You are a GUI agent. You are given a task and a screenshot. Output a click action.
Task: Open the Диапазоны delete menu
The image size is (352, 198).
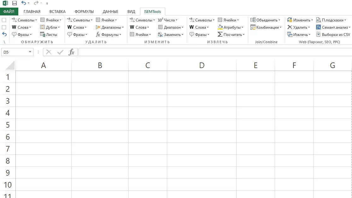[x=109, y=27]
